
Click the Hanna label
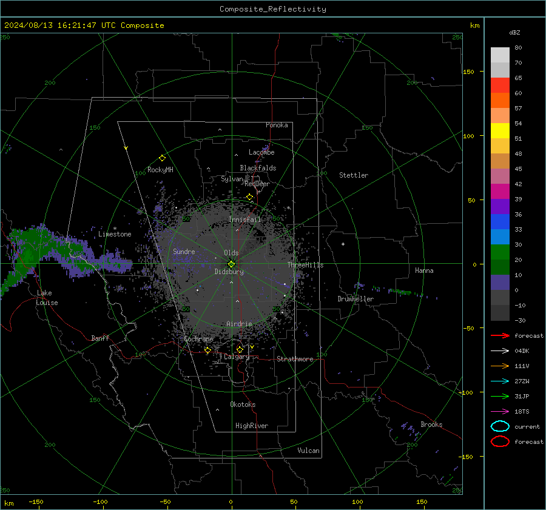424,270
